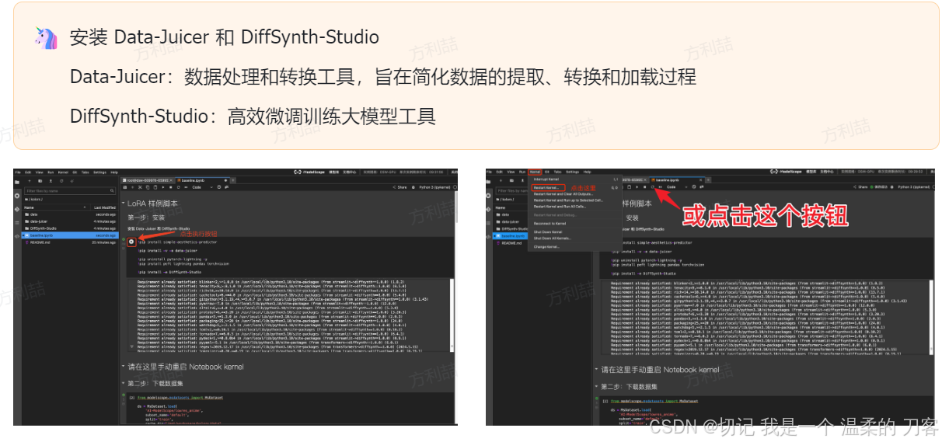Open table of contents sidebar icon in left screenshot

coord(17,223)
